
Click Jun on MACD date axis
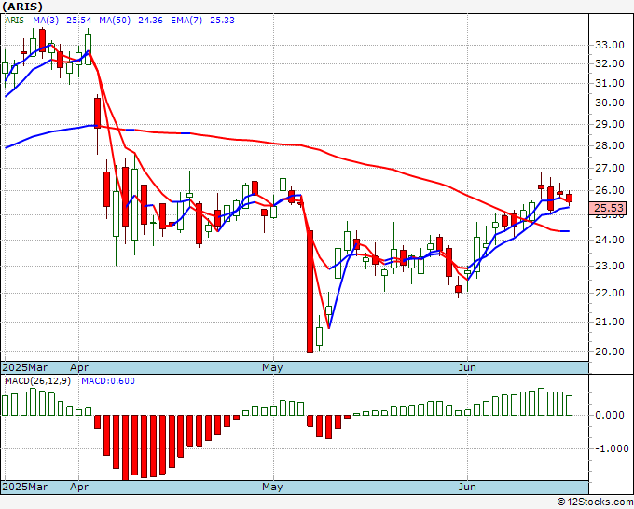[467, 487]
